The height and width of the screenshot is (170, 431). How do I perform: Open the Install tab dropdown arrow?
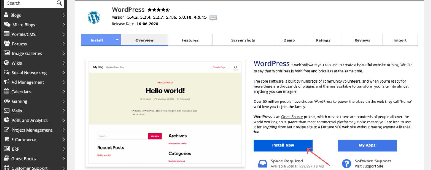117,40
